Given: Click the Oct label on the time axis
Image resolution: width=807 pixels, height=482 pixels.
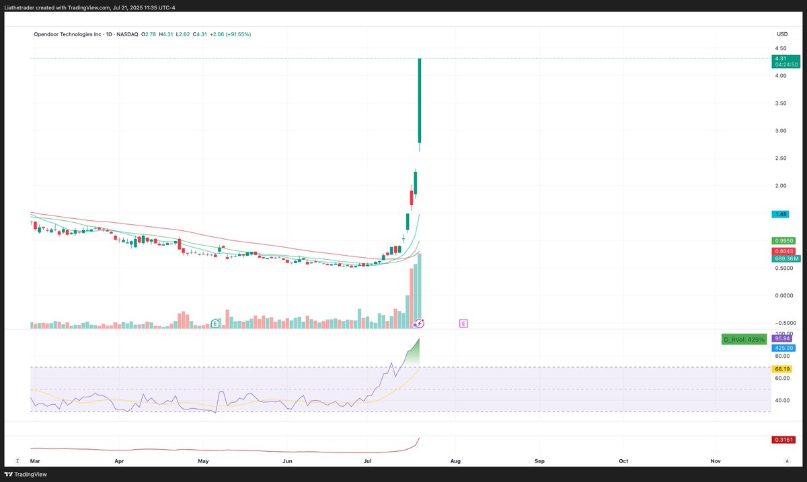Looking at the screenshot, I should (623, 461).
